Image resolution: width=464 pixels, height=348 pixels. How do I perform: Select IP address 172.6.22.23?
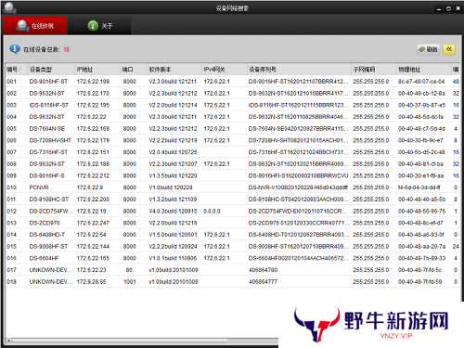pyautogui.click(x=91, y=270)
